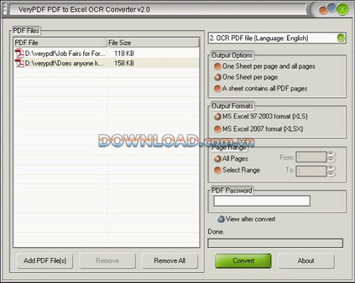Start conversion with the Convert button
The height and width of the screenshot is (283, 355).
point(243,261)
